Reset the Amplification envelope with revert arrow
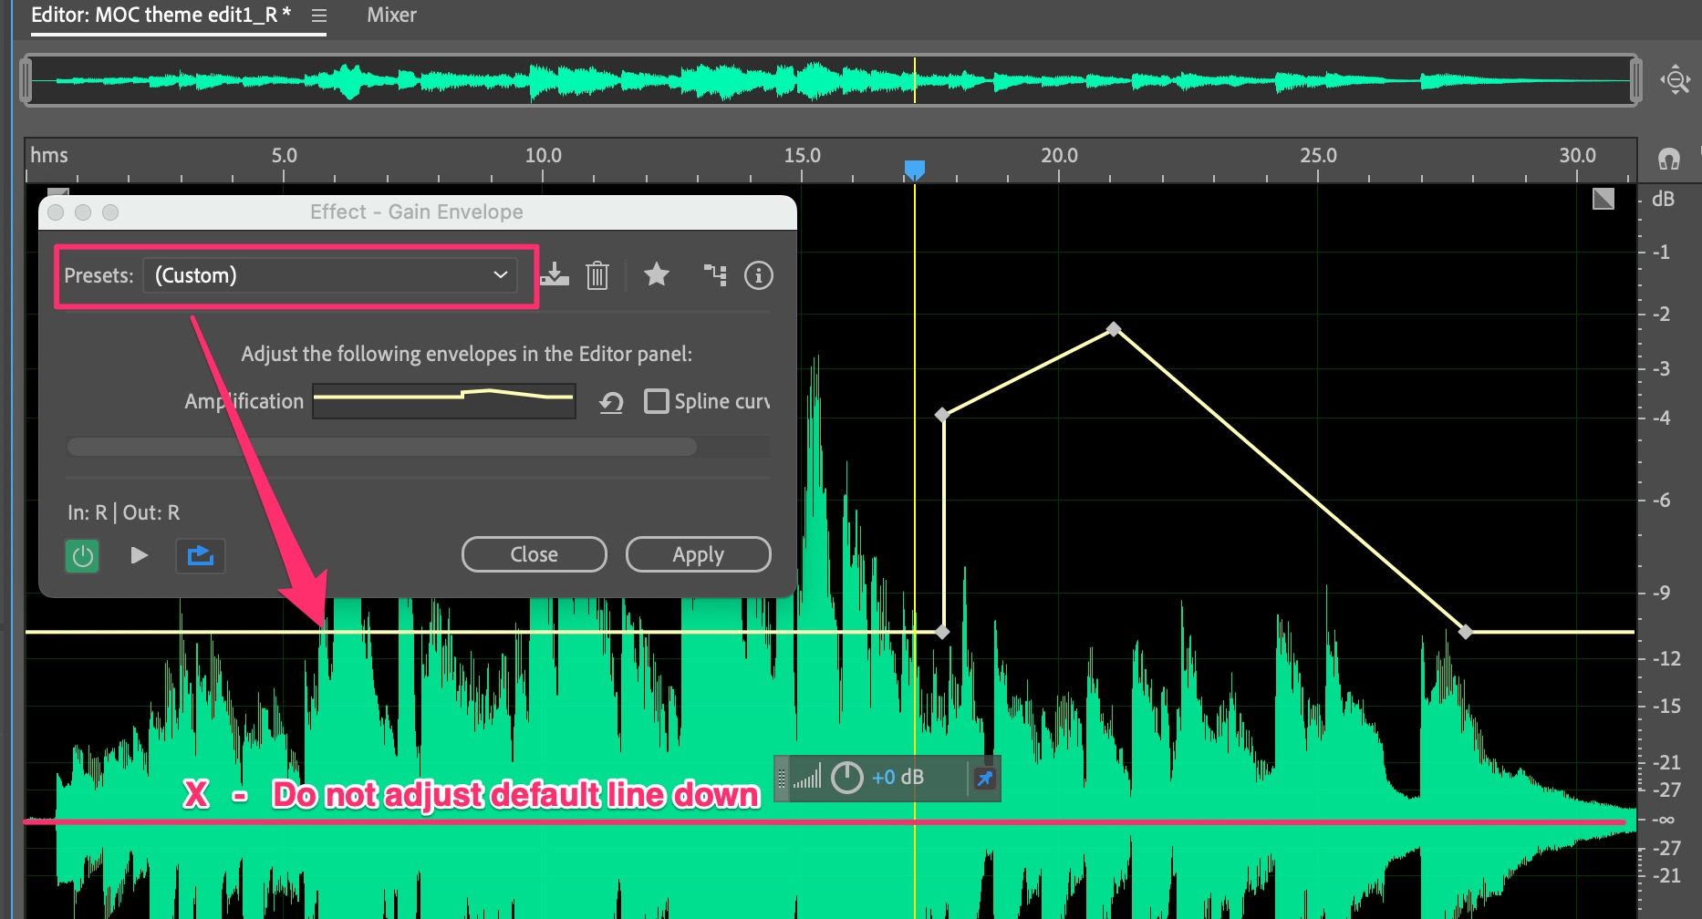The image size is (1702, 919). (x=611, y=401)
